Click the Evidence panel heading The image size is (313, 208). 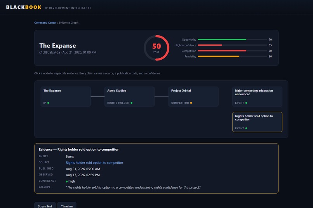[x=79, y=150]
